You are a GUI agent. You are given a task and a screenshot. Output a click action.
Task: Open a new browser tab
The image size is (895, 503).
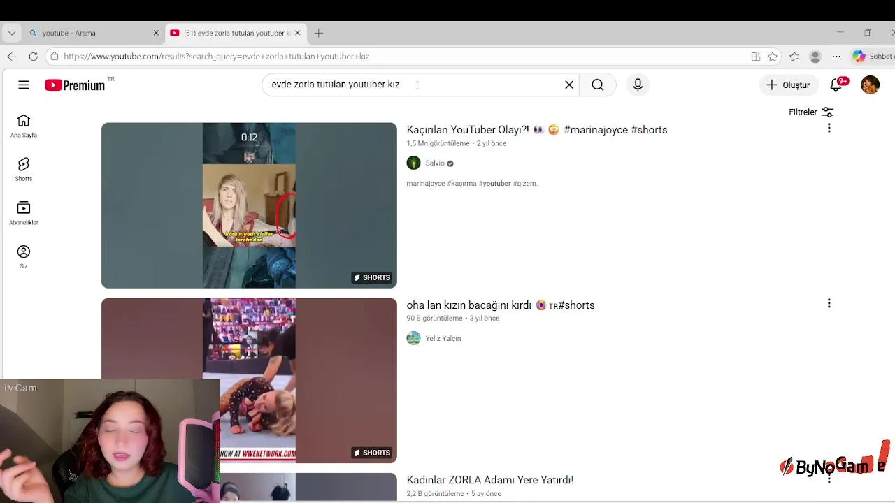(x=319, y=33)
